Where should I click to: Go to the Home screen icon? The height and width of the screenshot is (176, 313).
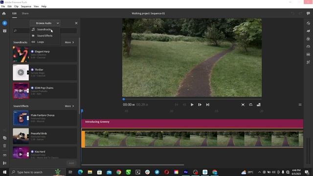pos(4,14)
